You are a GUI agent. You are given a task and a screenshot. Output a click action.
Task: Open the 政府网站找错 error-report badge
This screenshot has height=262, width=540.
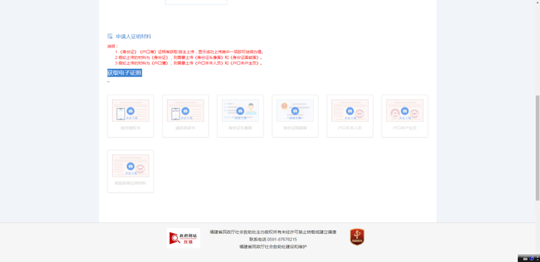click(x=184, y=238)
